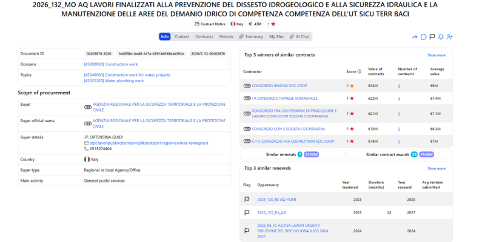Switch to the Context tab
Viewport: 485px width, 242px height.
coord(182,36)
